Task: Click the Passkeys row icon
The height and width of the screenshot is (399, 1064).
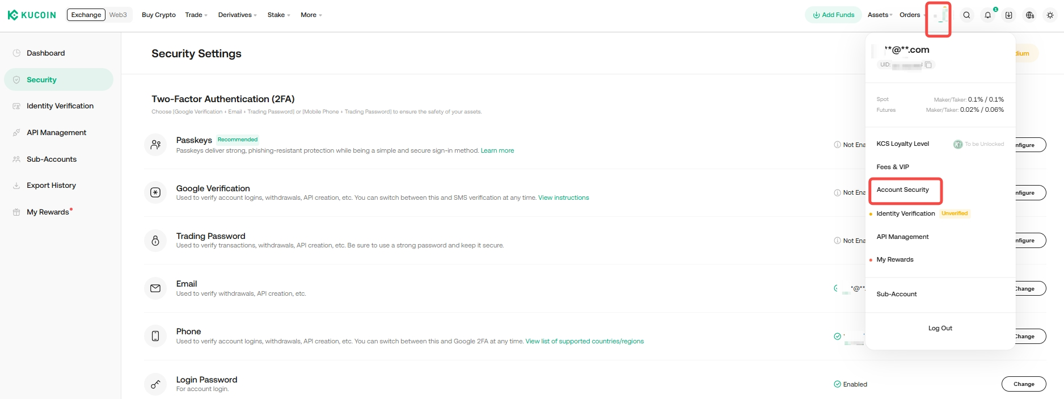Action: click(155, 145)
